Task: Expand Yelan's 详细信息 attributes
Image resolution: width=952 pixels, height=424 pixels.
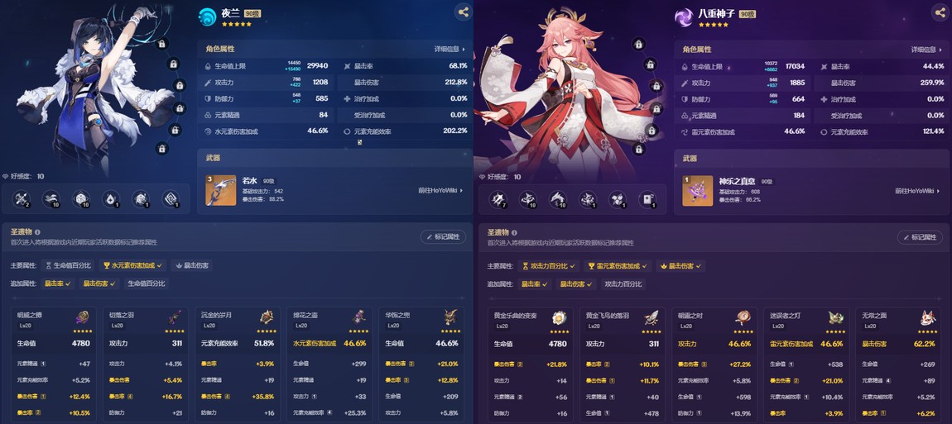Action: click(450, 49)
